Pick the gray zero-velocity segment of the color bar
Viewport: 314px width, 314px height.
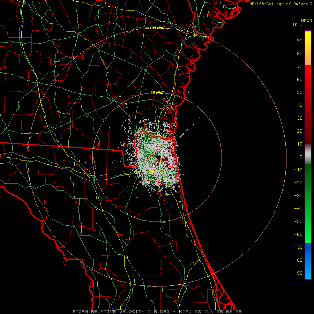click(308, 155)
